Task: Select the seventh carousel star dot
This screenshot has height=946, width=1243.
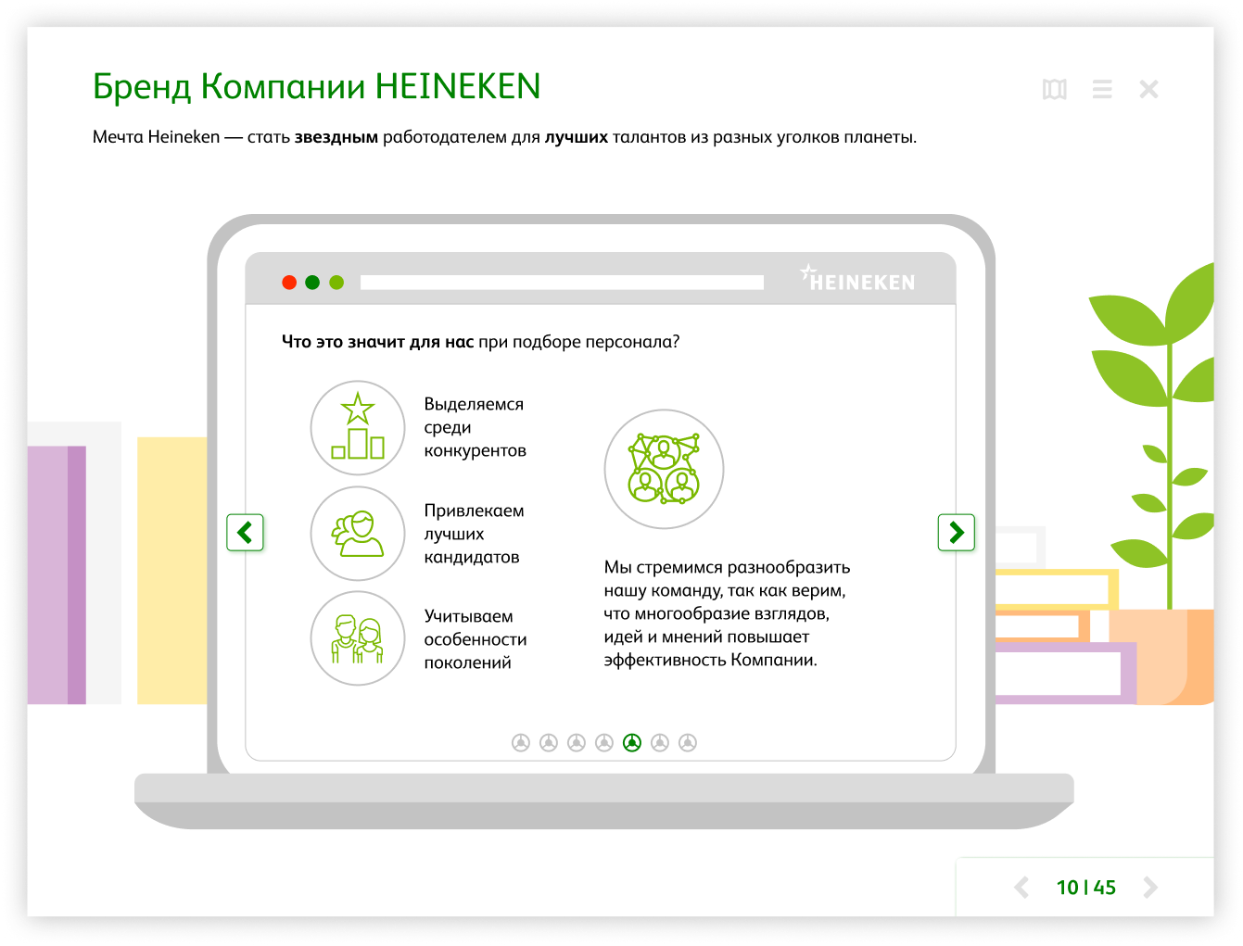Action: pos(688,742)
